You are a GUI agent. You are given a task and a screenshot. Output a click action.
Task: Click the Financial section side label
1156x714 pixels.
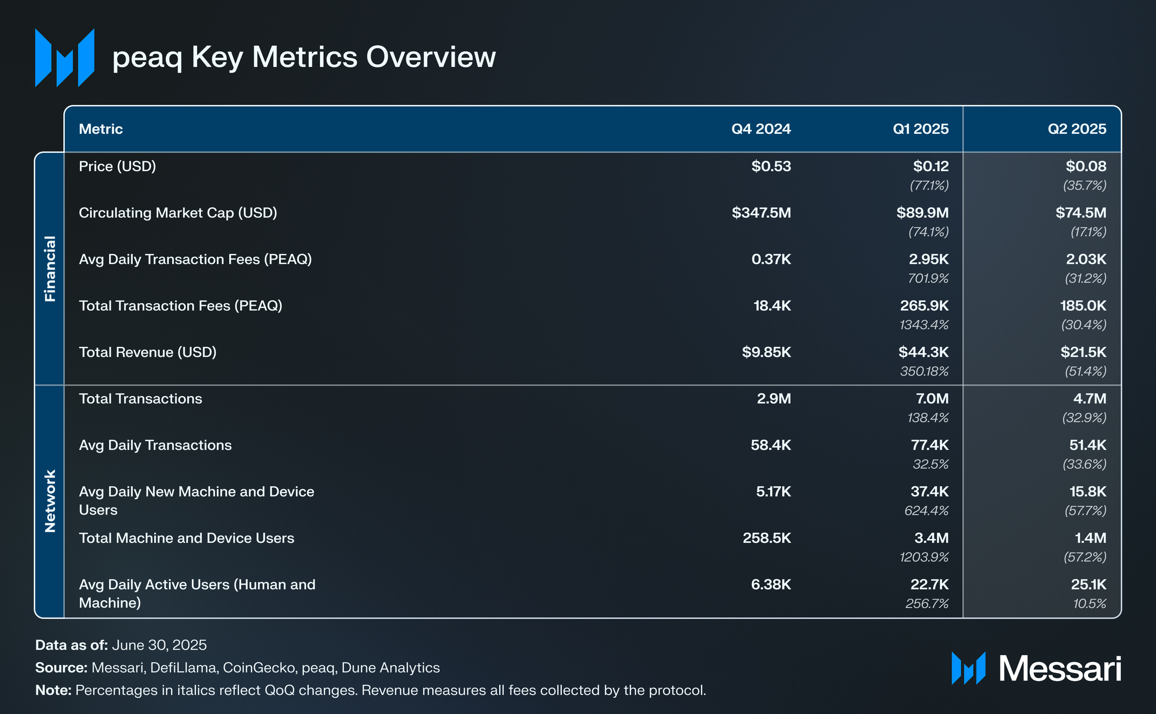tap(50, 268)
